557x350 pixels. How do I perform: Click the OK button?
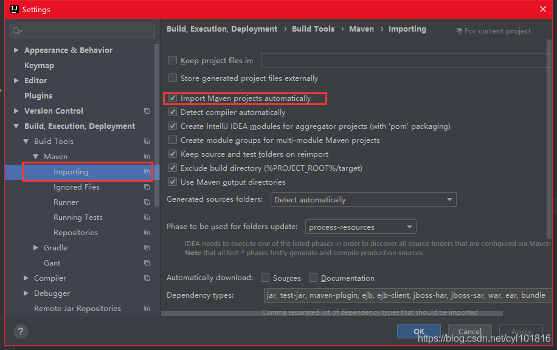coord(419,332)
